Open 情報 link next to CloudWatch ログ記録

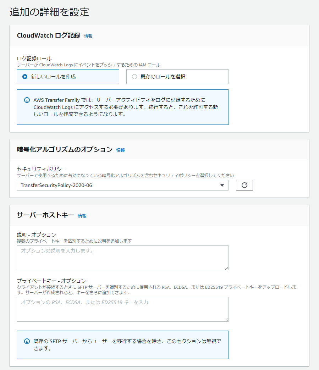coord(88,36)
